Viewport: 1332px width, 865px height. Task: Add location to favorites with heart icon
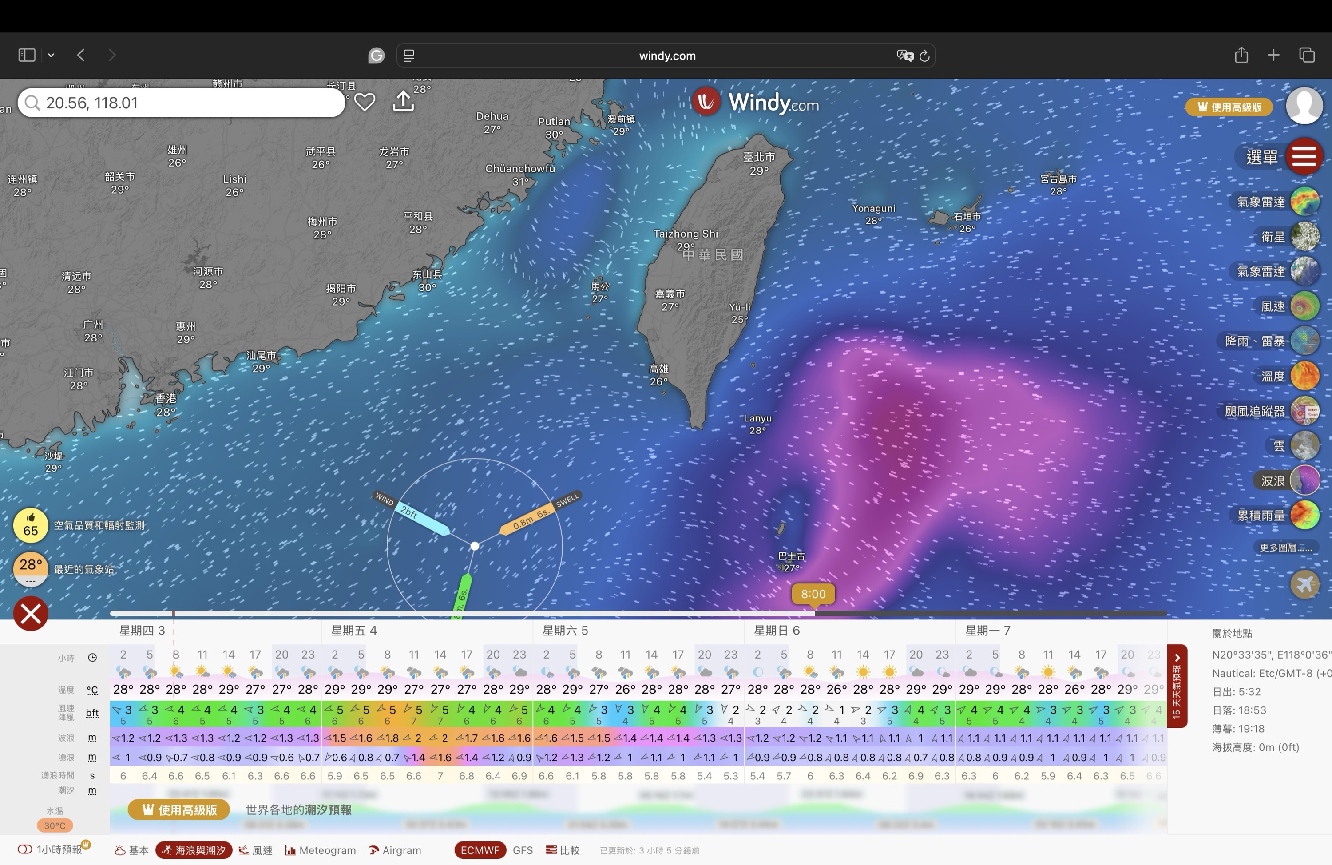point(365,102)
